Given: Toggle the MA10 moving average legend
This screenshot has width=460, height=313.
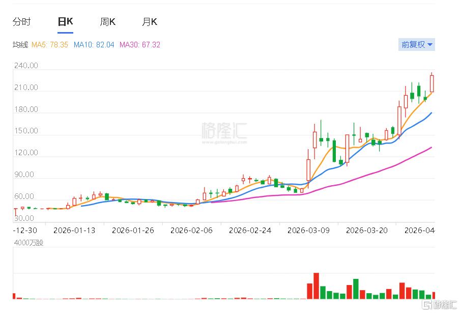Looking at the screenshot, I should click(x=94, y=45).
